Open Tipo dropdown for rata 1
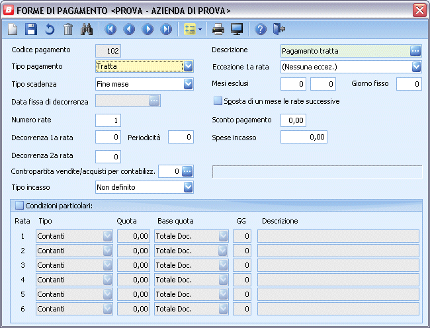430x328 pixels. coord(107,236)
